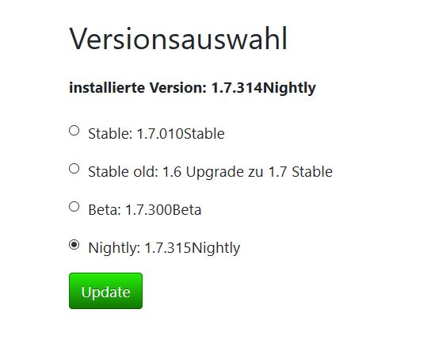Image resolution: width=431 pixels, height=340 pixels.
Task: Click the selected Nightly radio button
Action: [74, 245]
